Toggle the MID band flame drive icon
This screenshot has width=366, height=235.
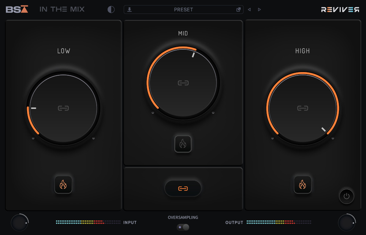[x=183, y=144]
